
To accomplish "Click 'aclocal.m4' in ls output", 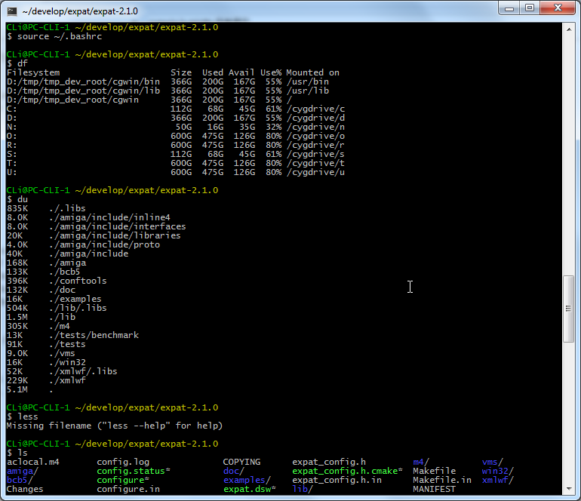I will point(33,462).
